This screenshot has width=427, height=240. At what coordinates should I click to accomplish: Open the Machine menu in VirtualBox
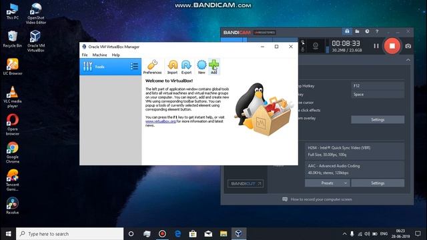[99, 55]
